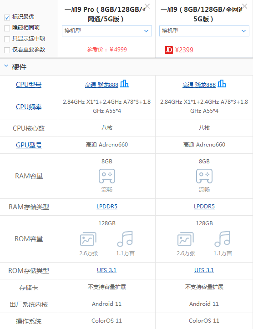Open the CPU频率 parameter link

click(x=29, y=107)
